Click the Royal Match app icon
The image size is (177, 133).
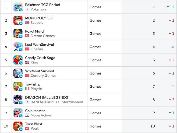(x=18, y=33)
